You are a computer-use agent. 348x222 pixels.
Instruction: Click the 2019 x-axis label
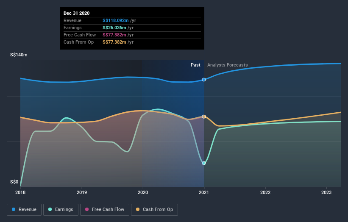(x=82, y=192)
